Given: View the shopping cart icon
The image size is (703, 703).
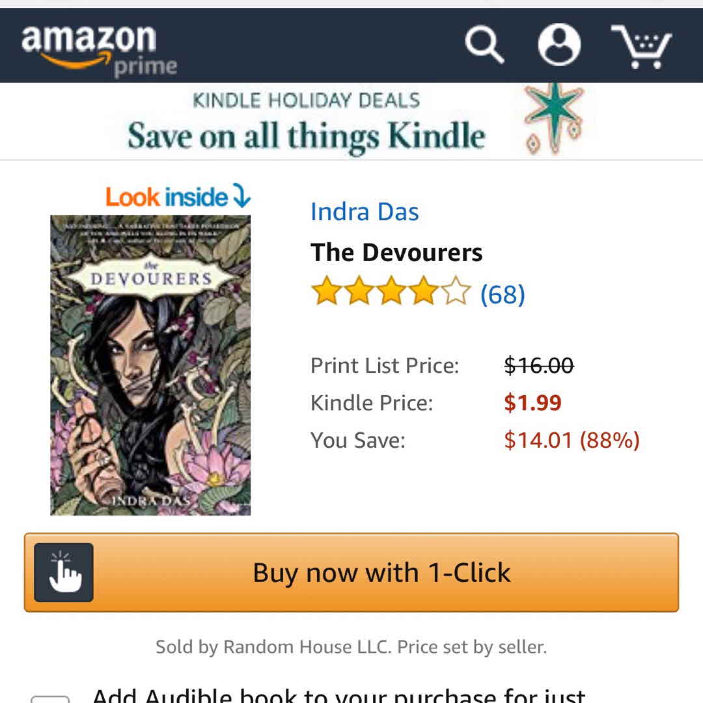Looking at the screenshot, I should click(x=641, y=47).
